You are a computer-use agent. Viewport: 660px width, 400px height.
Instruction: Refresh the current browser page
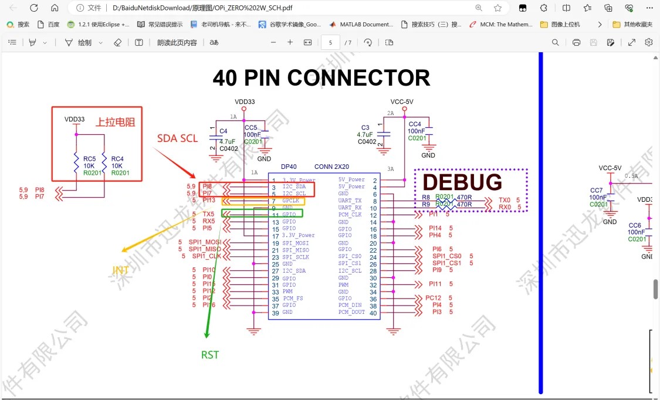[x=34, y=8]
